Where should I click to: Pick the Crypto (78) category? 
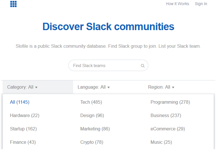(x=92, y=142)
